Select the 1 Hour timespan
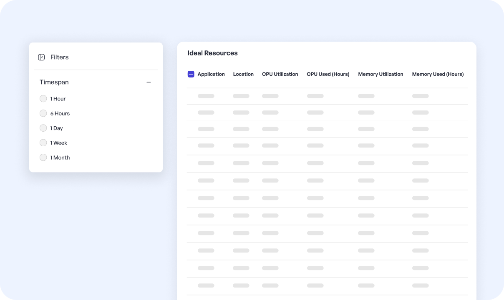This screenshot has width=504, height=300. pyautogui.click(x=43, y=99)
